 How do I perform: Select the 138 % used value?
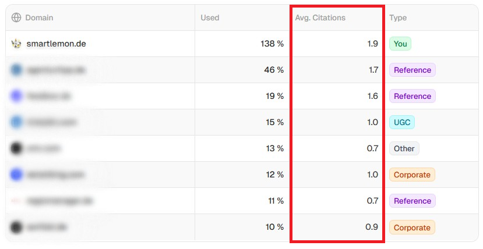tap(272, 44)
